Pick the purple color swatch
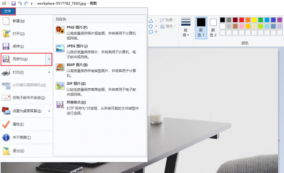284x173 pixels. (x=280, y=20)
